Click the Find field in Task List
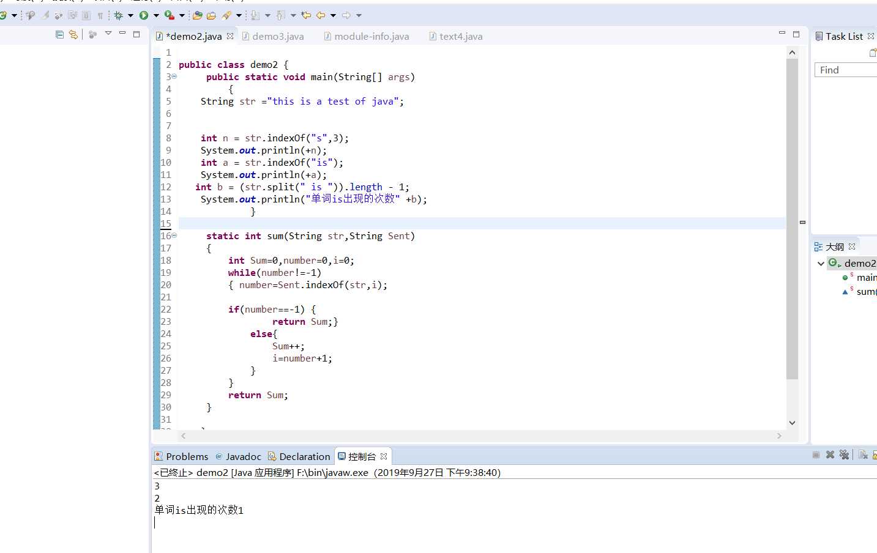877x553 pixels. [846, 70]
